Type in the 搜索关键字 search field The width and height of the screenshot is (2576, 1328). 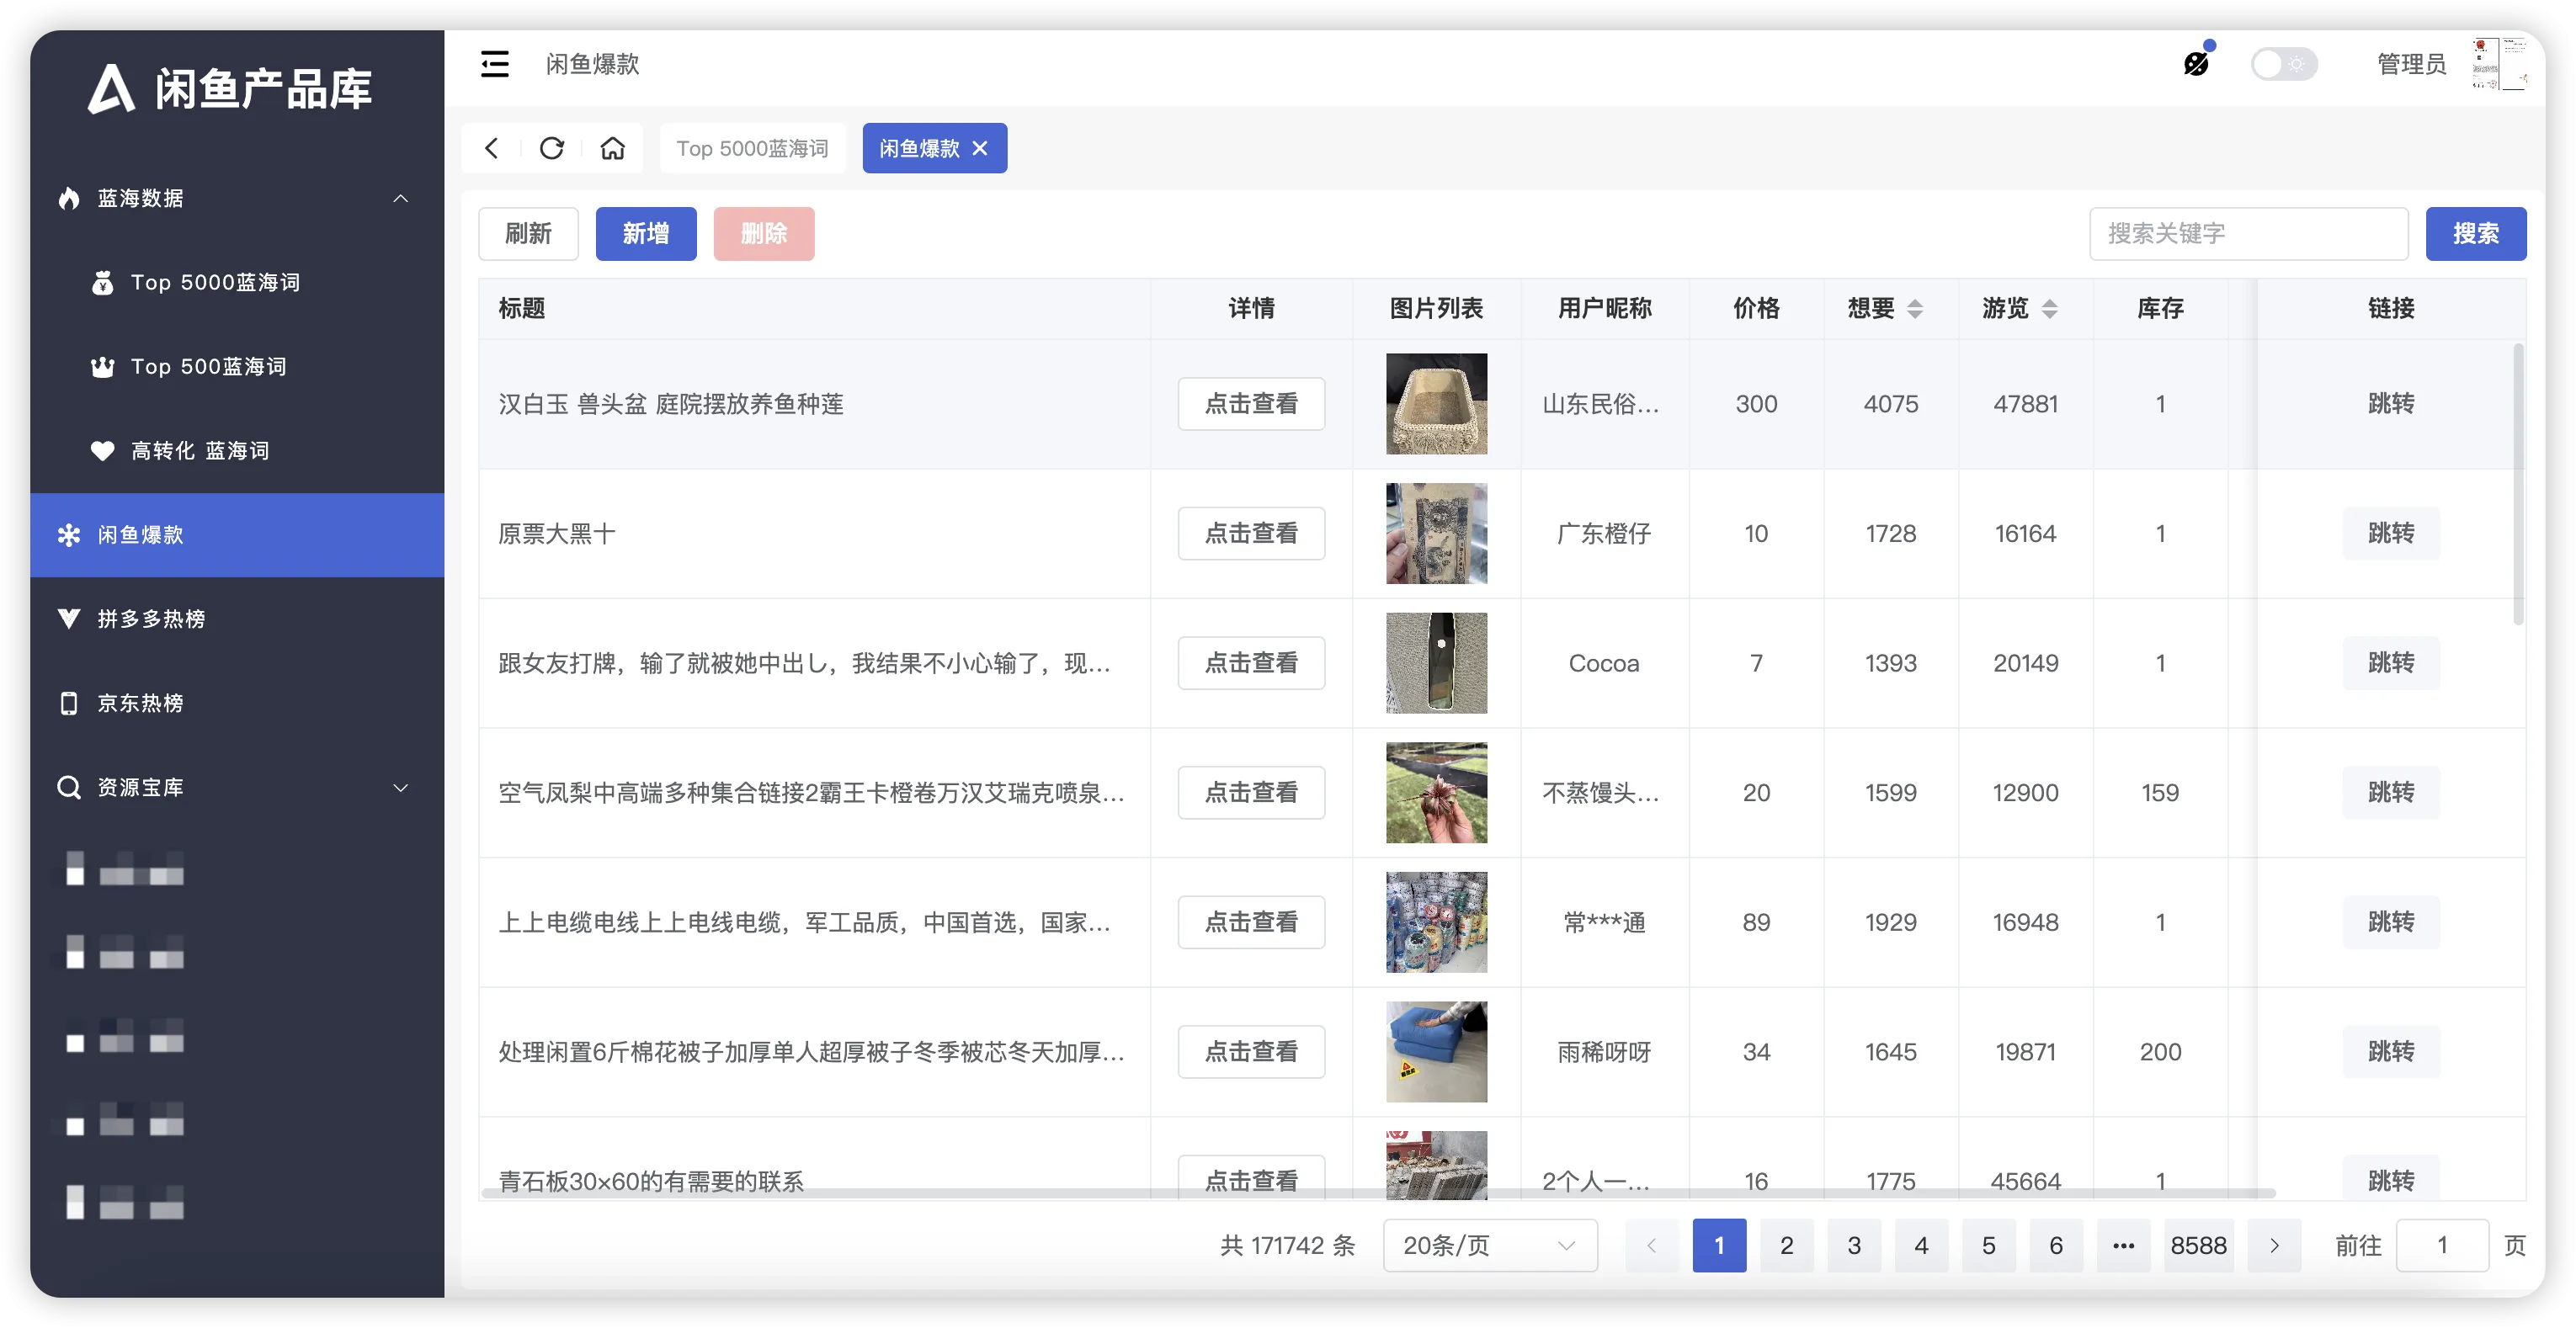tap(2248, 233)
